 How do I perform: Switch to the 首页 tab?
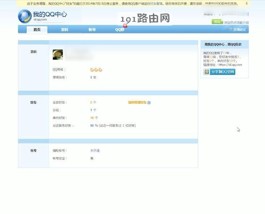[x=37, y=30]
